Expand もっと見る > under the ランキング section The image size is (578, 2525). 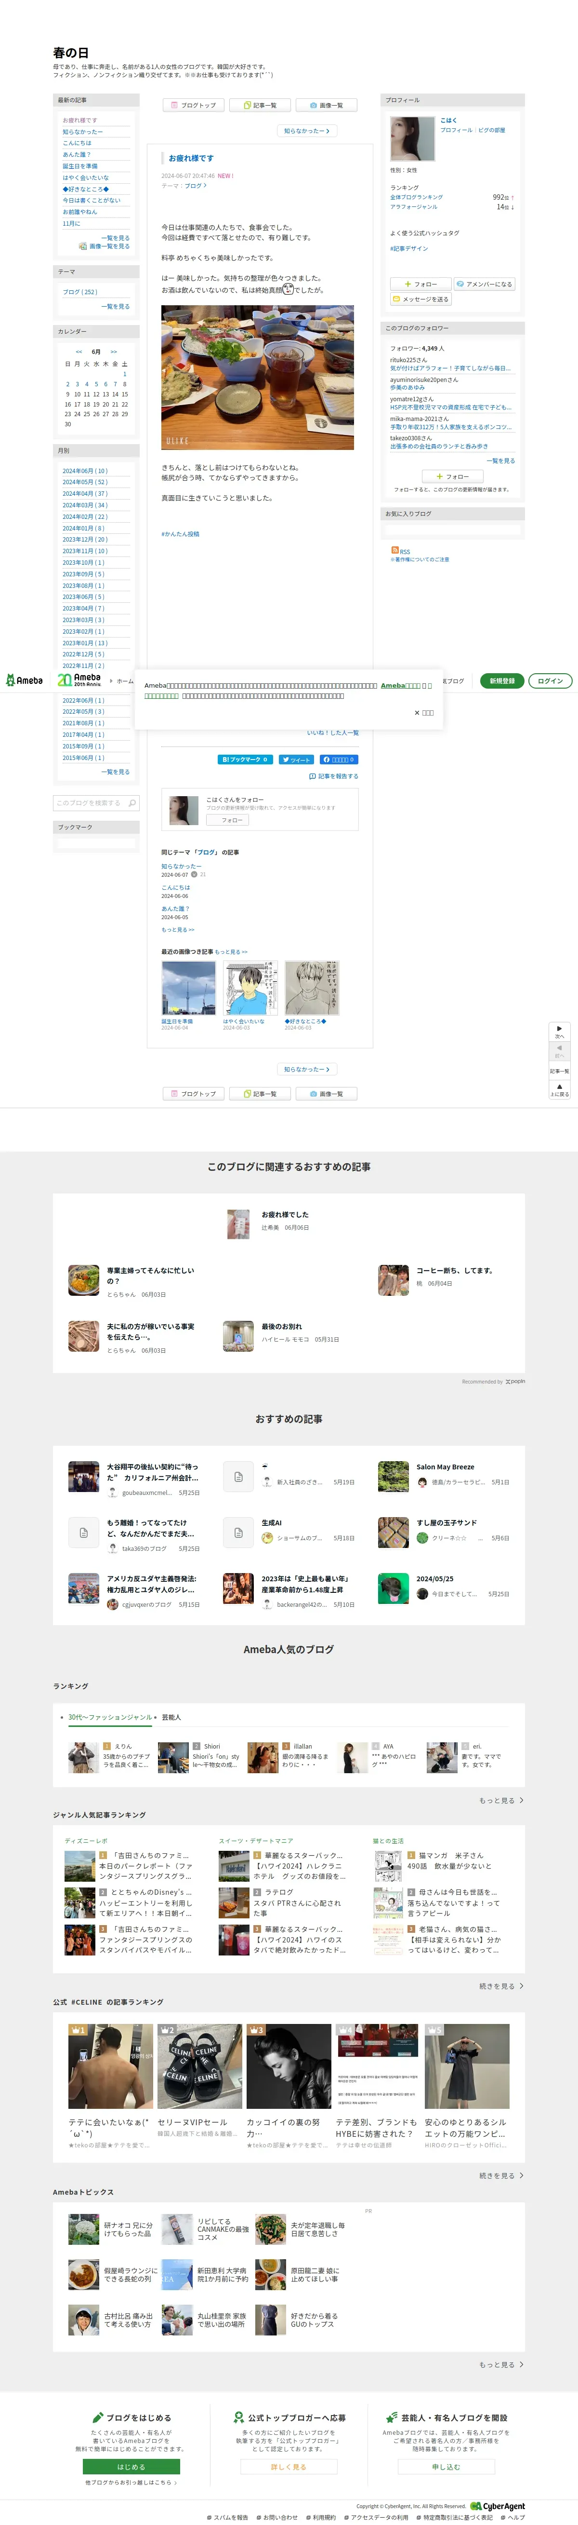[x=501, y=1801]
